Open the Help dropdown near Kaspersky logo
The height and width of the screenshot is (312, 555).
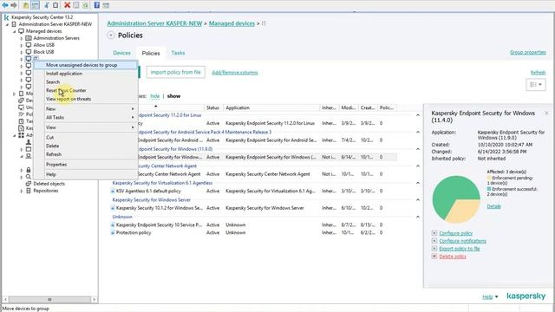point(490,296)
